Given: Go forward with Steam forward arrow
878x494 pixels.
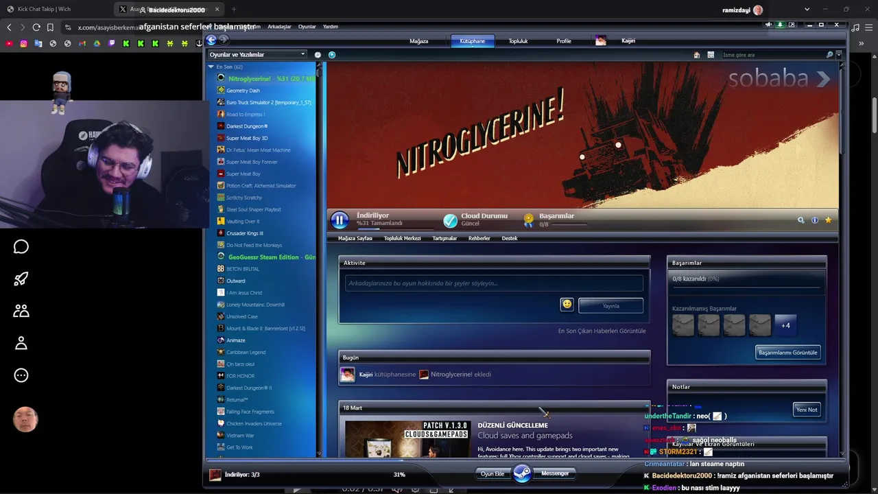Looking at the screenshot, I should click(223, 40).
